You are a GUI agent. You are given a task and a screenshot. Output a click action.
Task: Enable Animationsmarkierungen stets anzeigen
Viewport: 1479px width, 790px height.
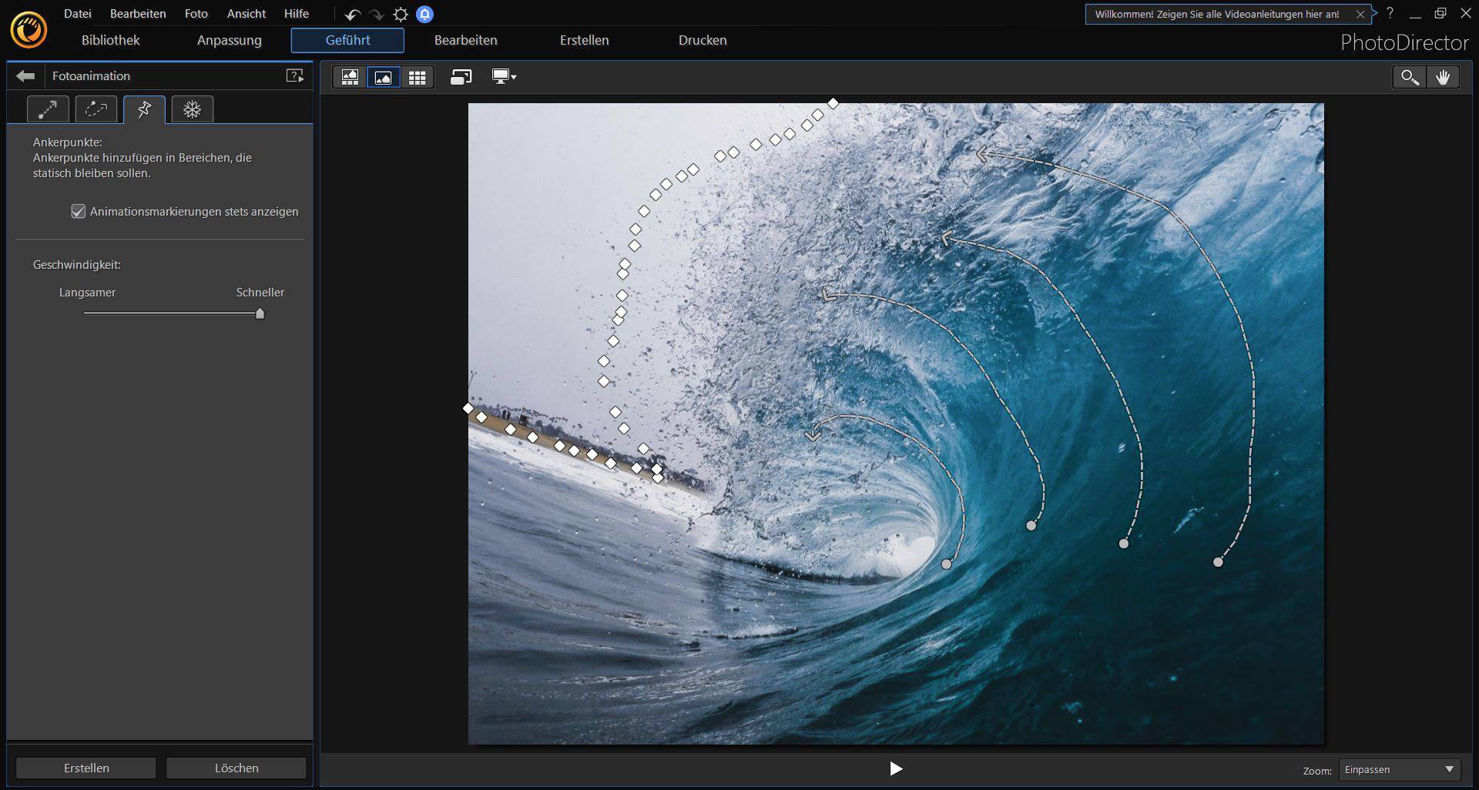78,211
